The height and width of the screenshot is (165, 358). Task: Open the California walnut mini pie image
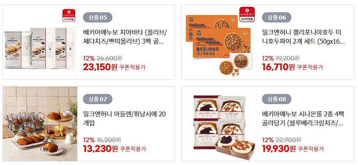[219, 42]
